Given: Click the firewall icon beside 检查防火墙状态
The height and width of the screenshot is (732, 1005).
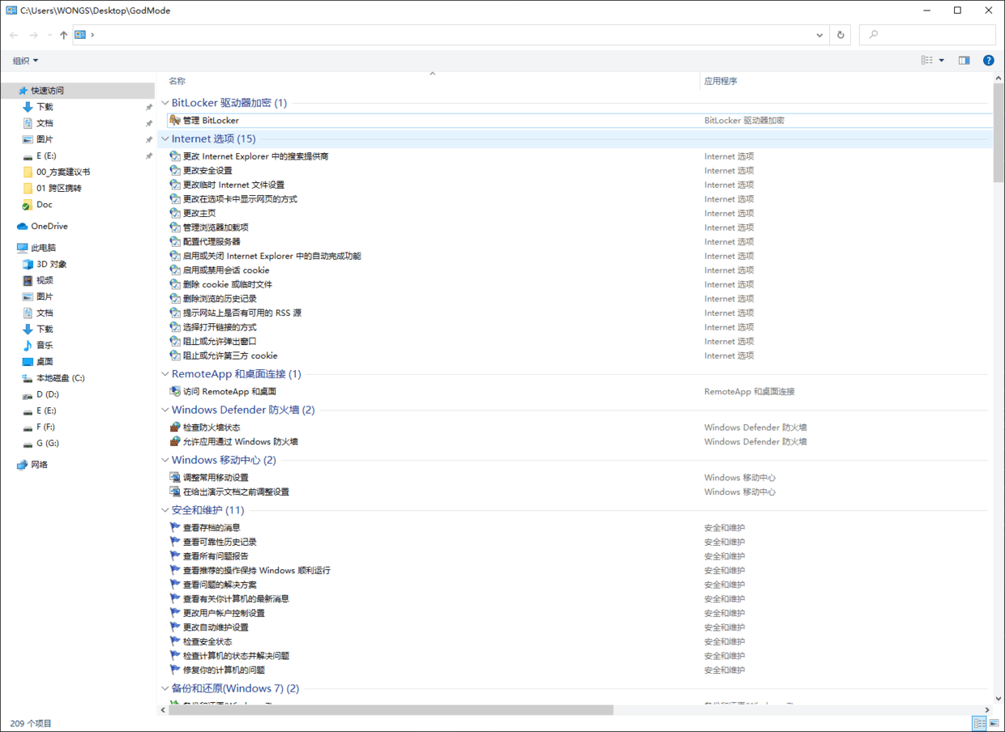Looking at the screenshot, I should click(x=174, y=428).
